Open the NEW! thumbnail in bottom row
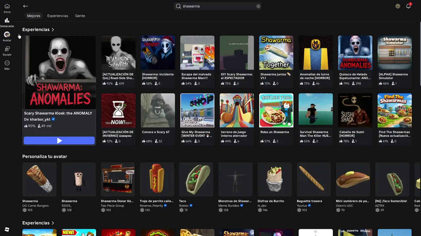Screen dimensions: 421x236 pos(79,232)
